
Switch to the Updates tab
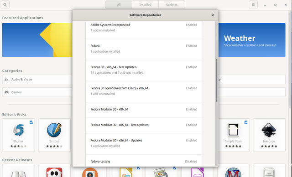click(x=172, y=5)
